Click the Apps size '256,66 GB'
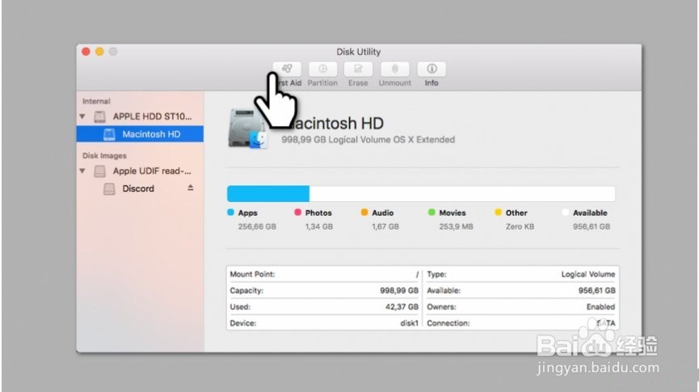This screenshot has height=392, width=699. 257,226
